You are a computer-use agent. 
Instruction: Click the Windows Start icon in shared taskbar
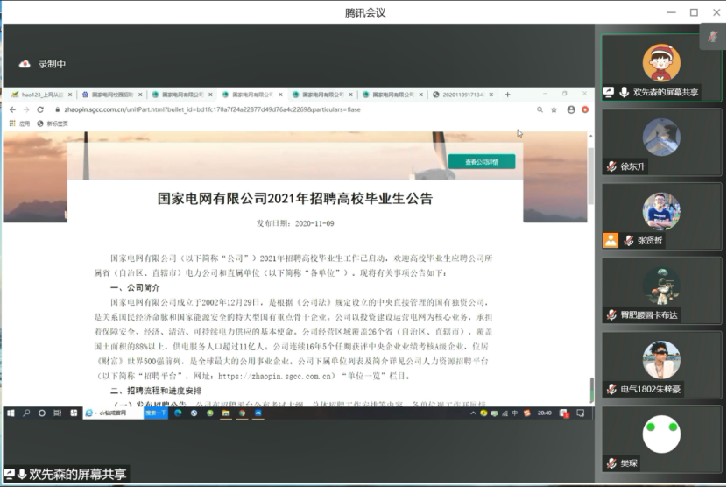11,413
